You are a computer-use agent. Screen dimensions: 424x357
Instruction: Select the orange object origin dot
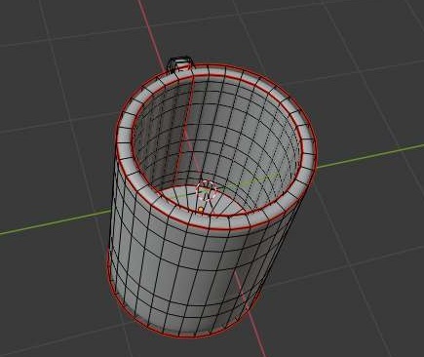coord(201,210)
